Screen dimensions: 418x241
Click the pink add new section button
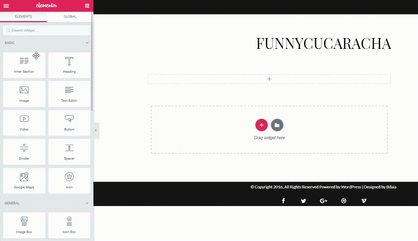(x=261, y=125)
